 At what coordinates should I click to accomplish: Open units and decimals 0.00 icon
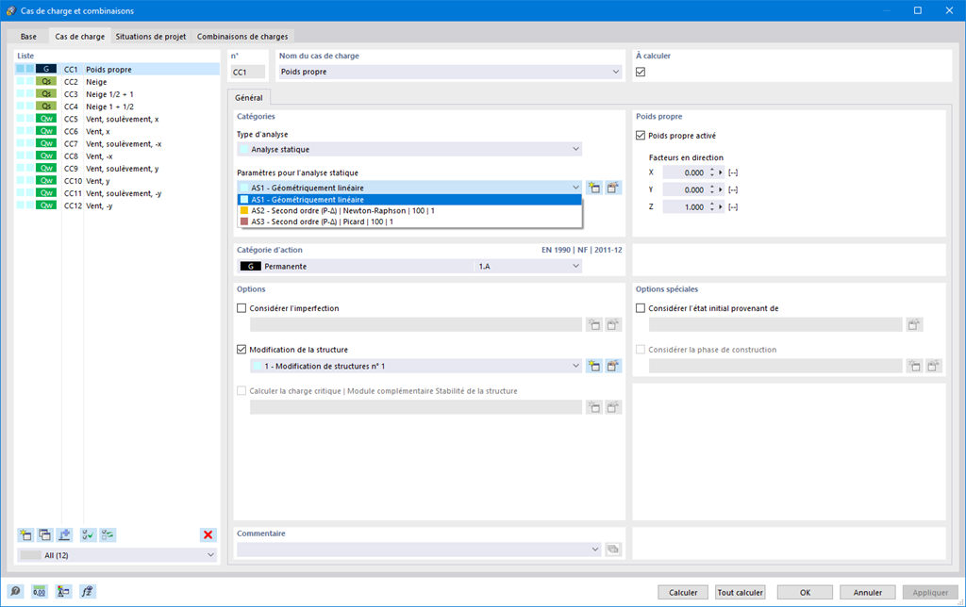pos(40,592)
